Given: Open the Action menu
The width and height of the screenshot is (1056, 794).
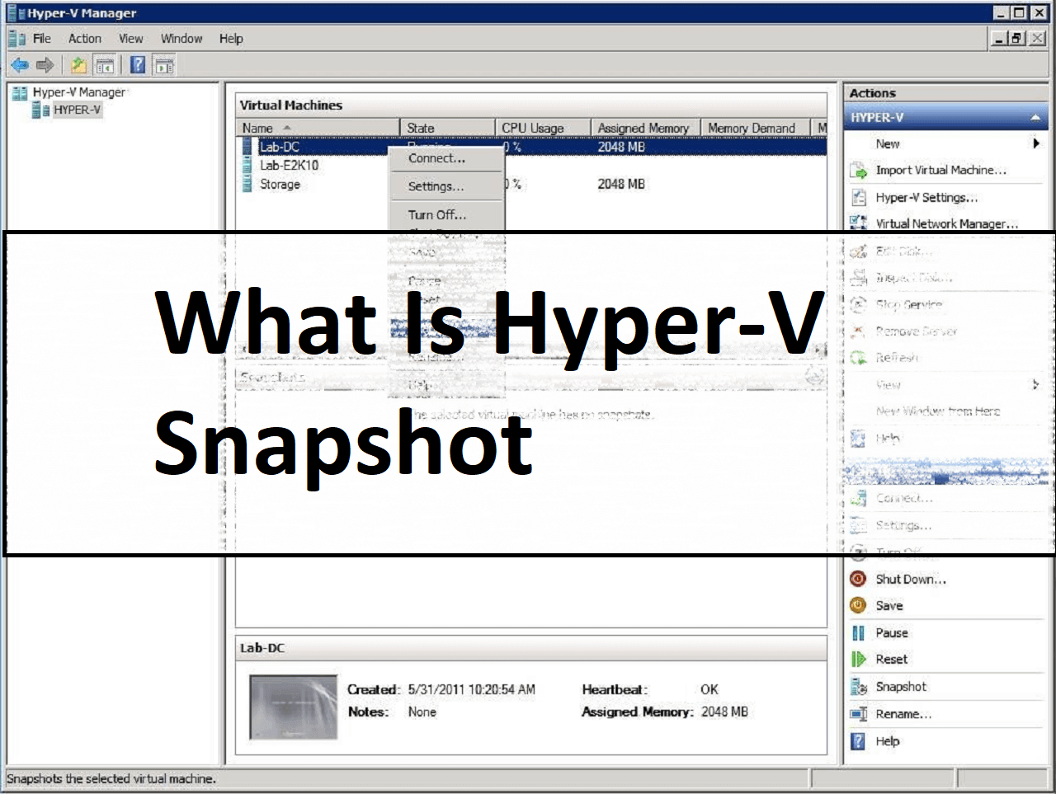Looking at the screenshot, I should (85, 39).
